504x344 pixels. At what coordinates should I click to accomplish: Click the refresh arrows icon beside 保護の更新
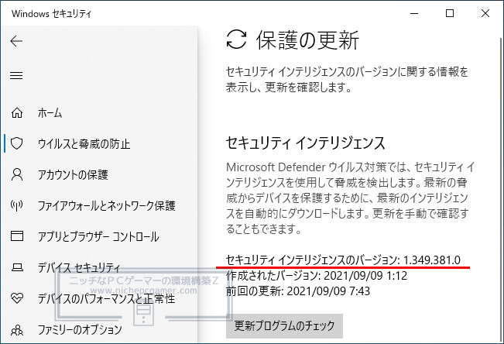click(x=237, y=40)
